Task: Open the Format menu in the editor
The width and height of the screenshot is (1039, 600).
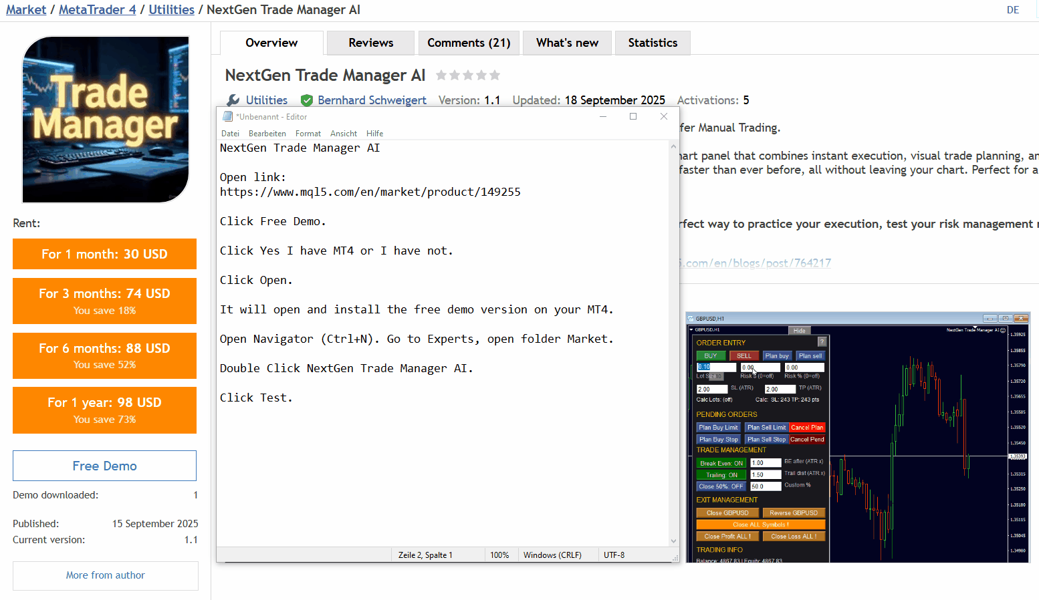Action: click(308, 134)
